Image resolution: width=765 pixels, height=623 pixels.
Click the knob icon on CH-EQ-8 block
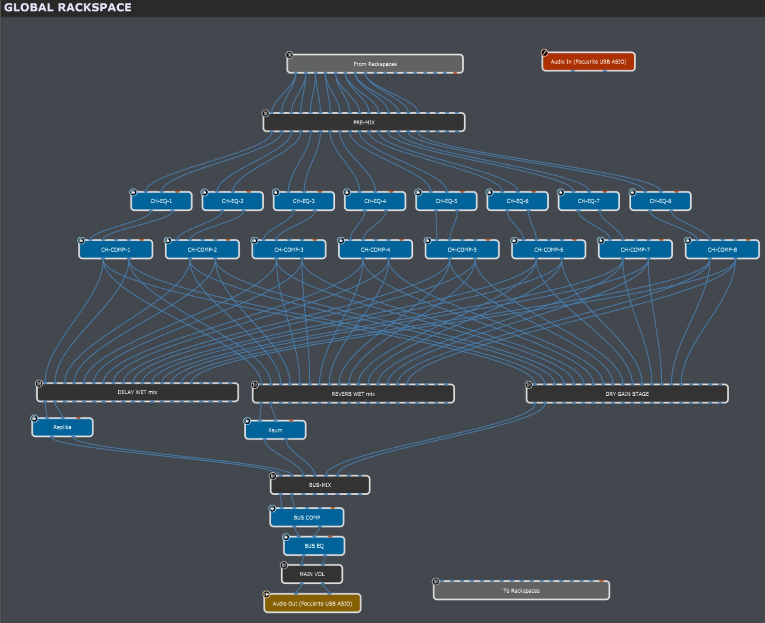tap(632, 193)
